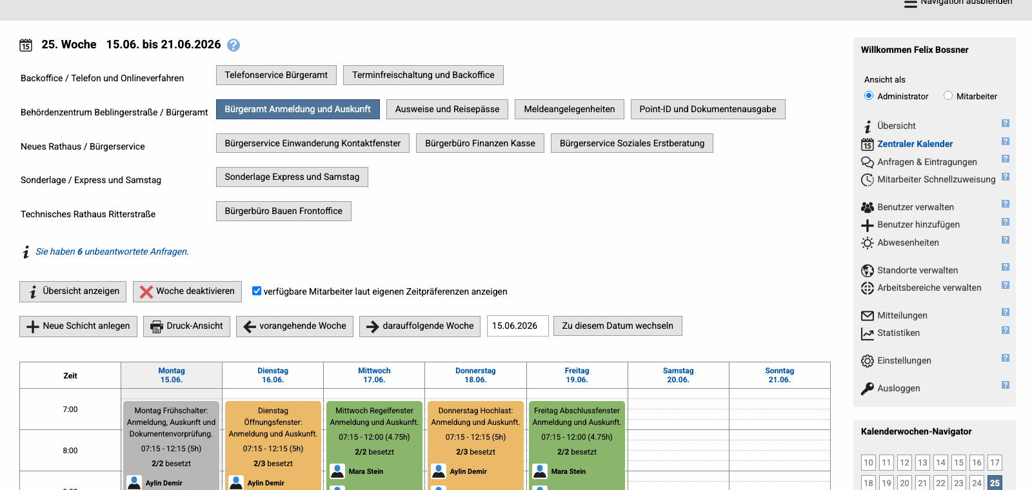
Task: Click Übersicht anzeigen button
Action: coord(73,291)
